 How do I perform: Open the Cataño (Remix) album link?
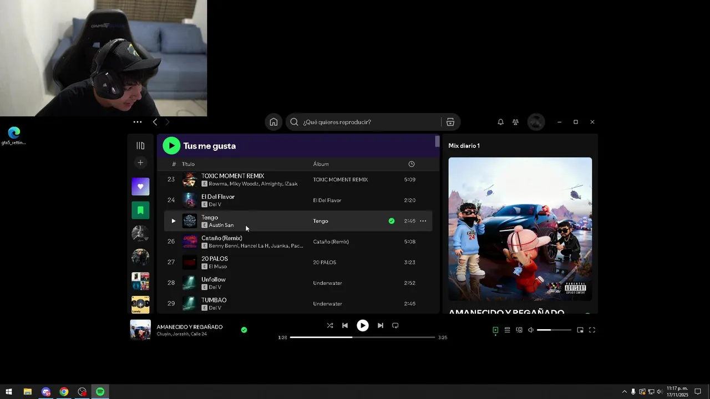coord(331,242)
